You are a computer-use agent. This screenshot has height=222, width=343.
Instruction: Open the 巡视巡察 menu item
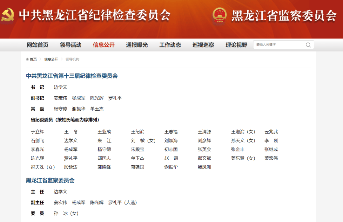click(x=203, y=45)
